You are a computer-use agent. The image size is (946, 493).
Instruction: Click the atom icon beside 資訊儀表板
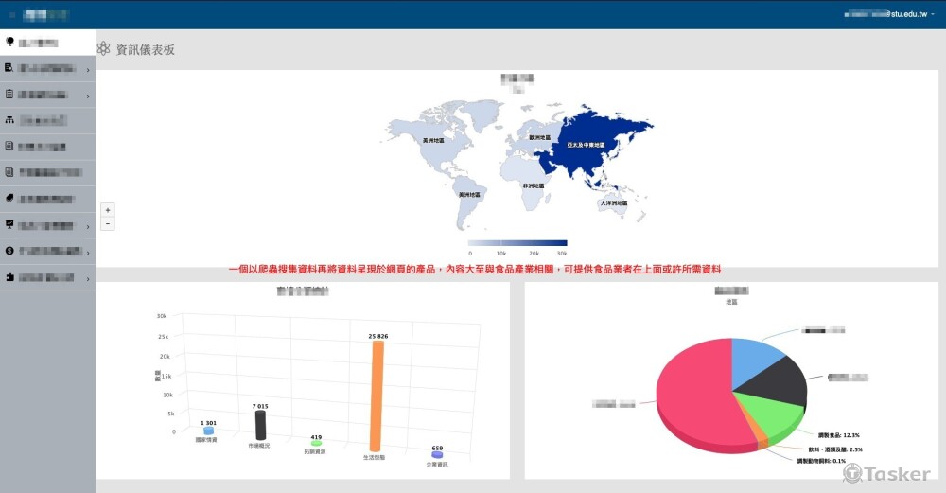coord(104,49)
